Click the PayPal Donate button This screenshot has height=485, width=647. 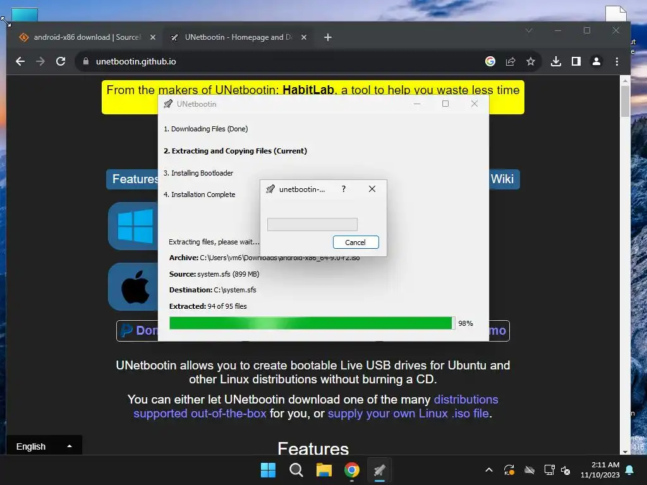[x=138, y=330]
